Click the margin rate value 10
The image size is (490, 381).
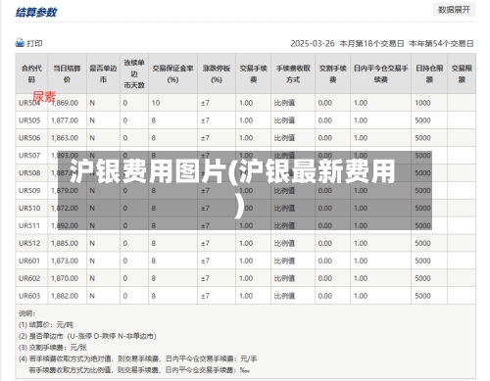[x=156, y=103]
